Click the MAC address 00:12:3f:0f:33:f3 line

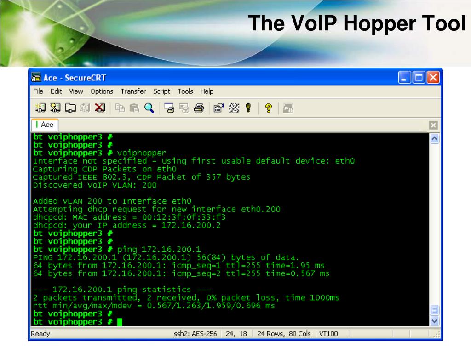129,217
